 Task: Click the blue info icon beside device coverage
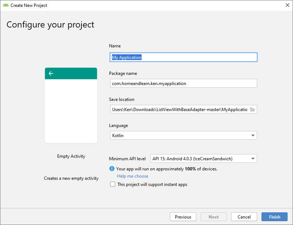point(112,169)
